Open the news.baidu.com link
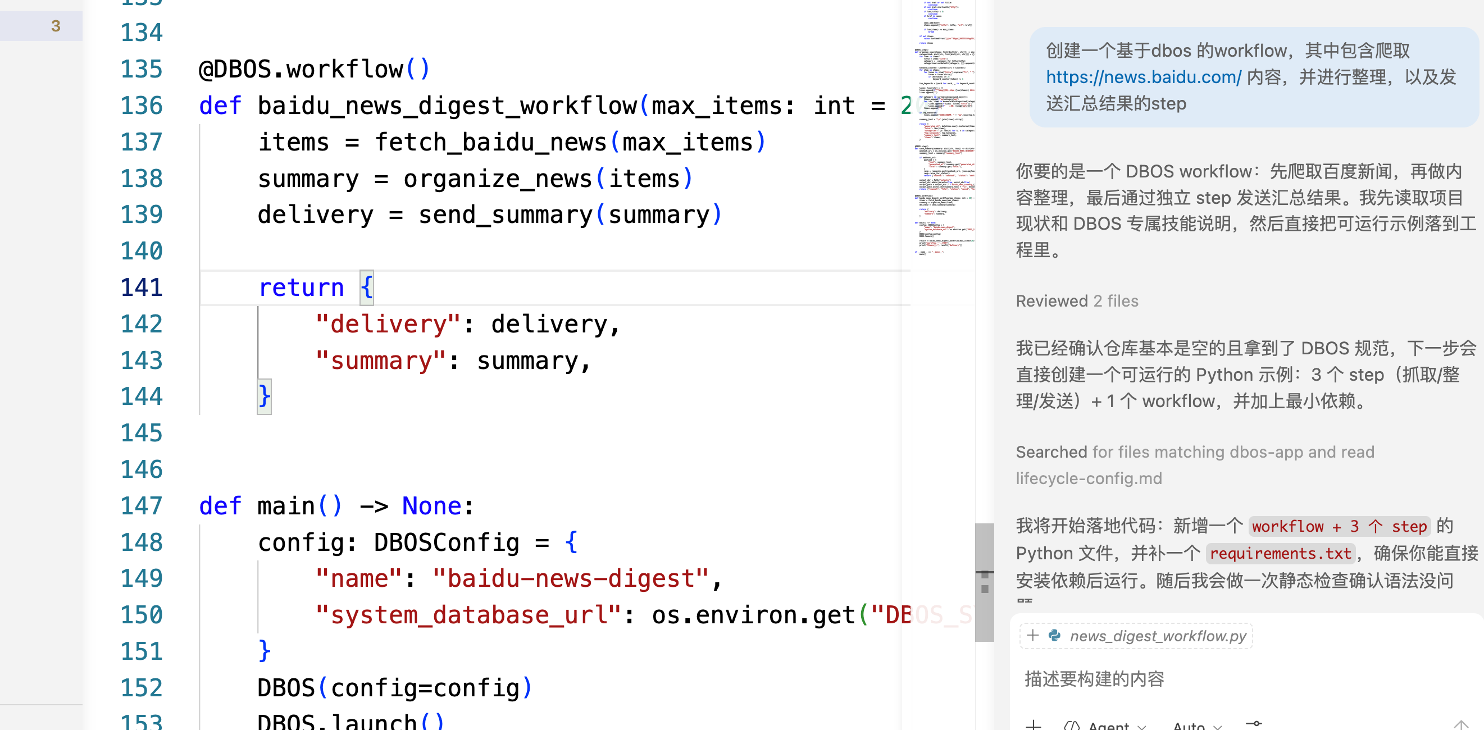Screen dimensions: 1484x730 [x=1143, y=76]
